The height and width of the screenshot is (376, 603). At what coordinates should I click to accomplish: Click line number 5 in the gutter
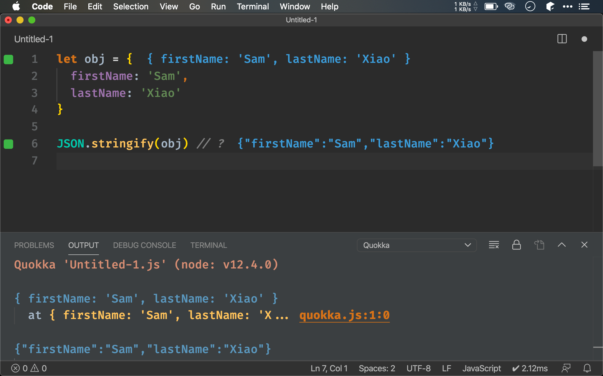point(34,127)
